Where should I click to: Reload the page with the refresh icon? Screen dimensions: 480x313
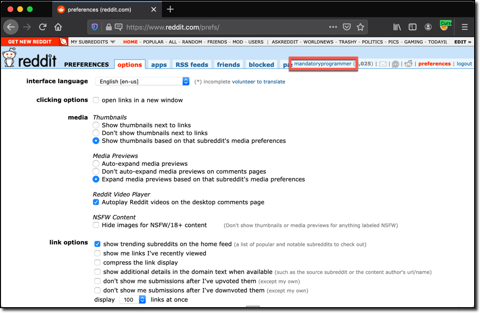pos(42,27)
